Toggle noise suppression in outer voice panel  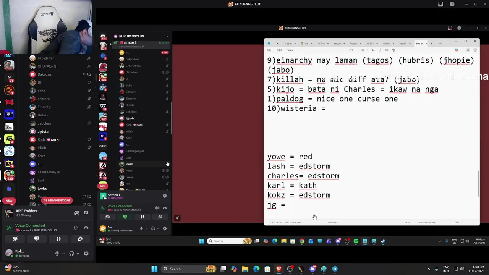[x=77, y=228]
